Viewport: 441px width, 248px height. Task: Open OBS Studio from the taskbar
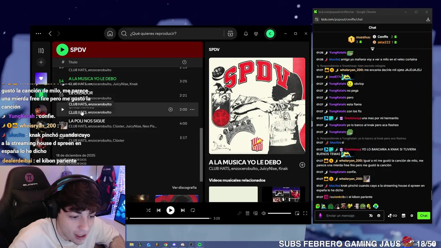(191, 245)
